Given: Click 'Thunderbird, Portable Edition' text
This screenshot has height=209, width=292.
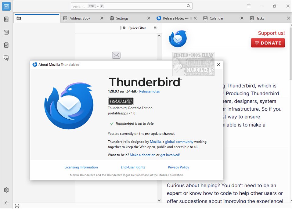Looking at the screenshot, I should coord(130,108).
